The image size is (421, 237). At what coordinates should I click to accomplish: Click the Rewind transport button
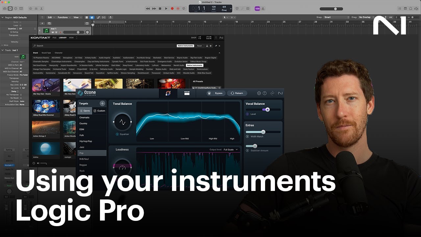[x=148, y=9]
